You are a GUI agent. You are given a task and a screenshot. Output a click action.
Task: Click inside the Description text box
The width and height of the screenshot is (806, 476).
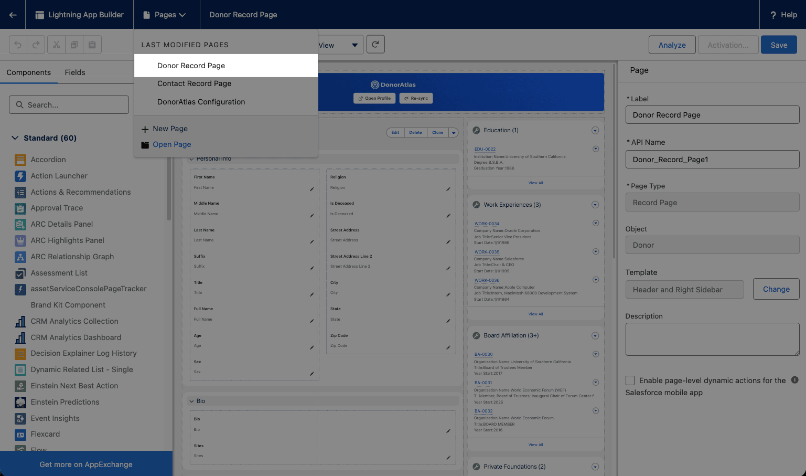pos(712,339)
